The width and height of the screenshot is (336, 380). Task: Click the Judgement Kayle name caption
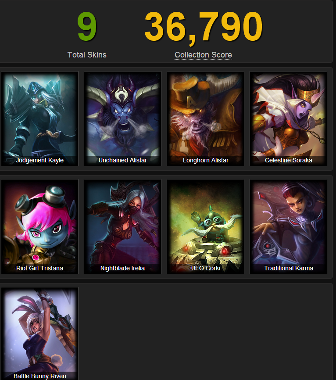coord(40,160)
